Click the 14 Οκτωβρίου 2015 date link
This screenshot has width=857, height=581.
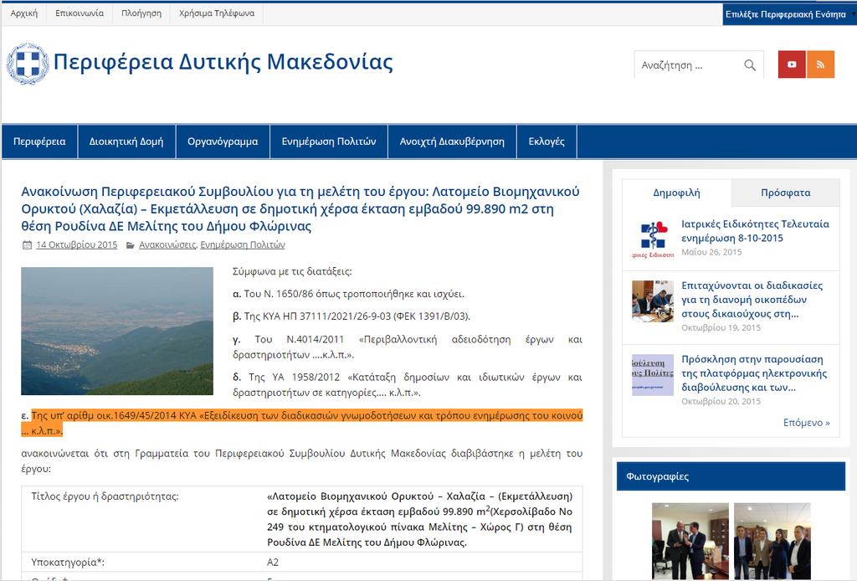(76, 244)
